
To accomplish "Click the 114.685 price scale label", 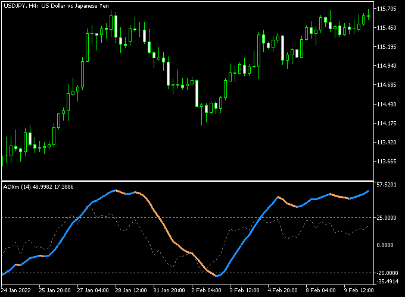I will pyautogui.click(x=387, y=85).
